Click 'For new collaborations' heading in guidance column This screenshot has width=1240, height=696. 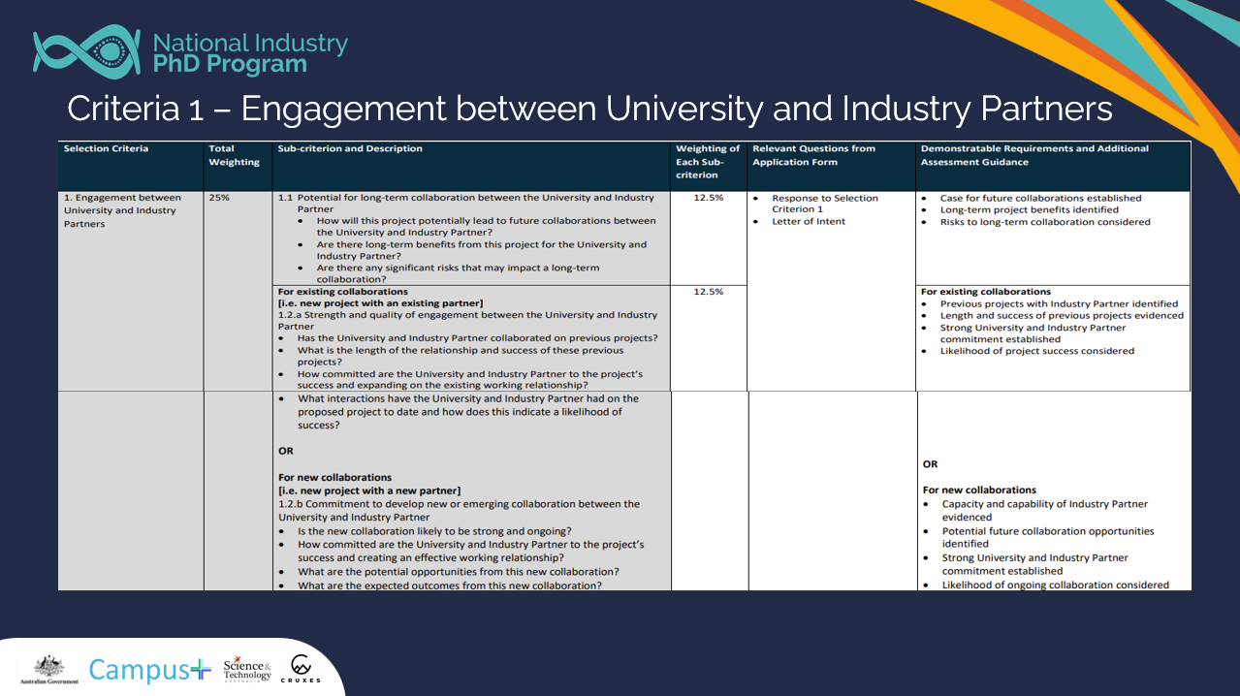click(x=979, y=490)
